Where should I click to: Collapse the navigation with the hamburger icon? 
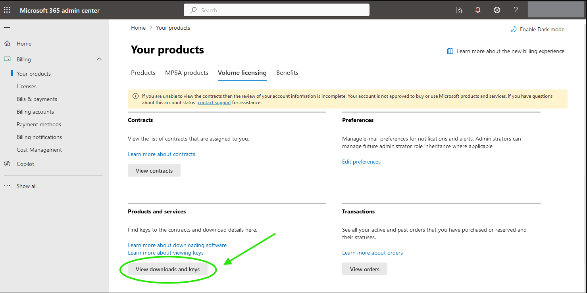(x=7, y=27)
